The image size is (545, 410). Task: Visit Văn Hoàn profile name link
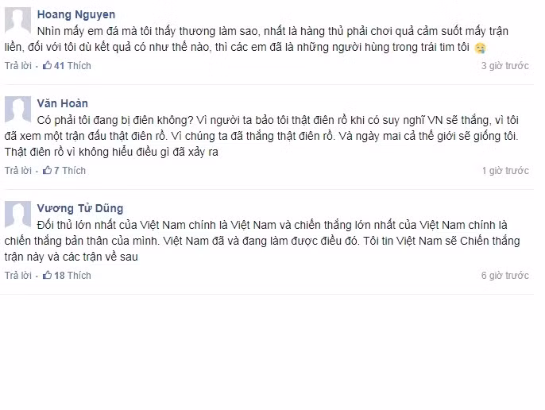point(63,103)
